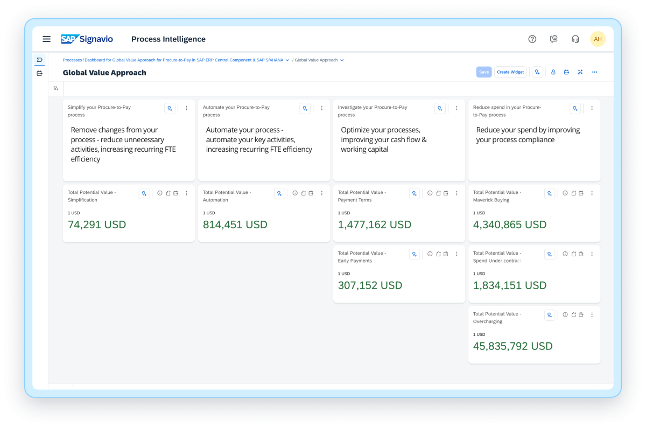Image resolution: width=646 pixels, height=428 pixels.
Task: Open the more options menu in the toolbar
Action: [x=594, y=72]
